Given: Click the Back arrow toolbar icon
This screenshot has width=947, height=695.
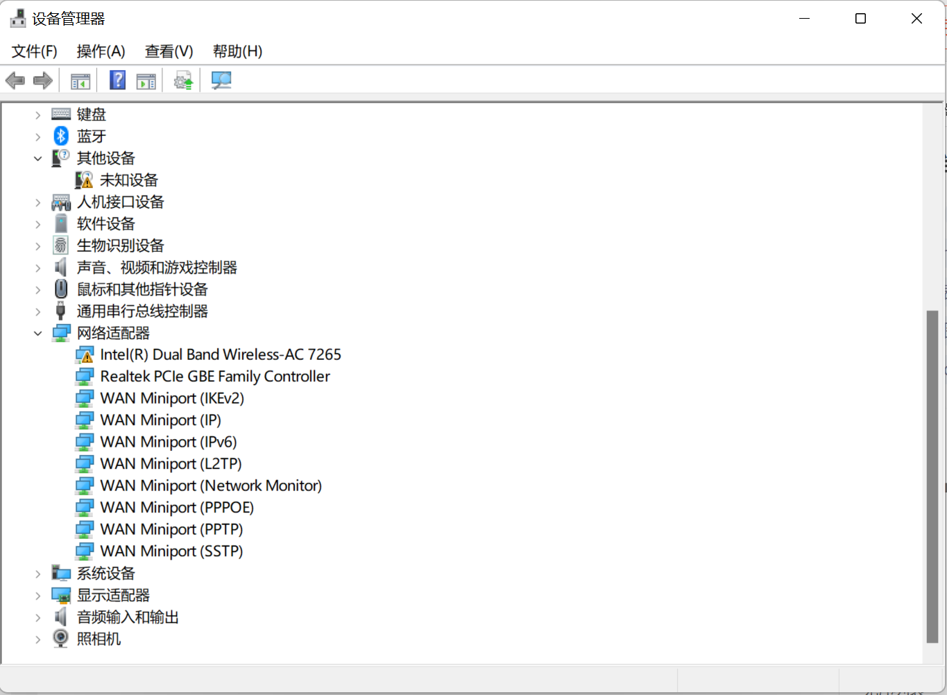Looking at the screenshot, I should click(15, 80).
